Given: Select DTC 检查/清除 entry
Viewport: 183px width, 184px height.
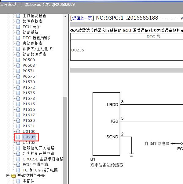Looking at the screenshot, I should 36,38.
